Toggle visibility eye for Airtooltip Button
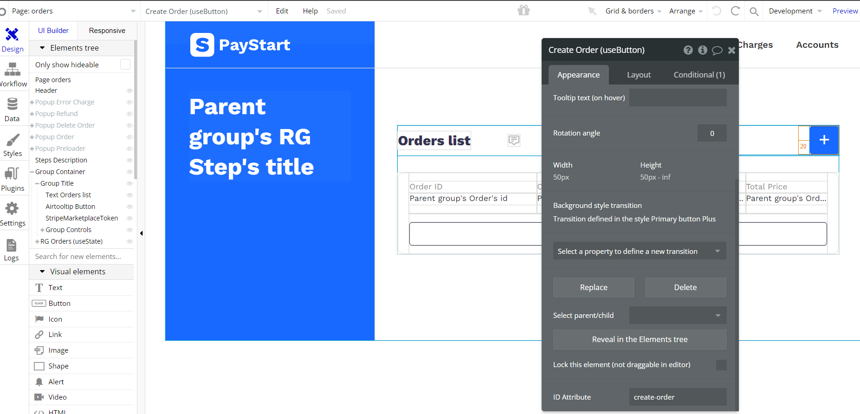860x414 pixels. [129, 207]
